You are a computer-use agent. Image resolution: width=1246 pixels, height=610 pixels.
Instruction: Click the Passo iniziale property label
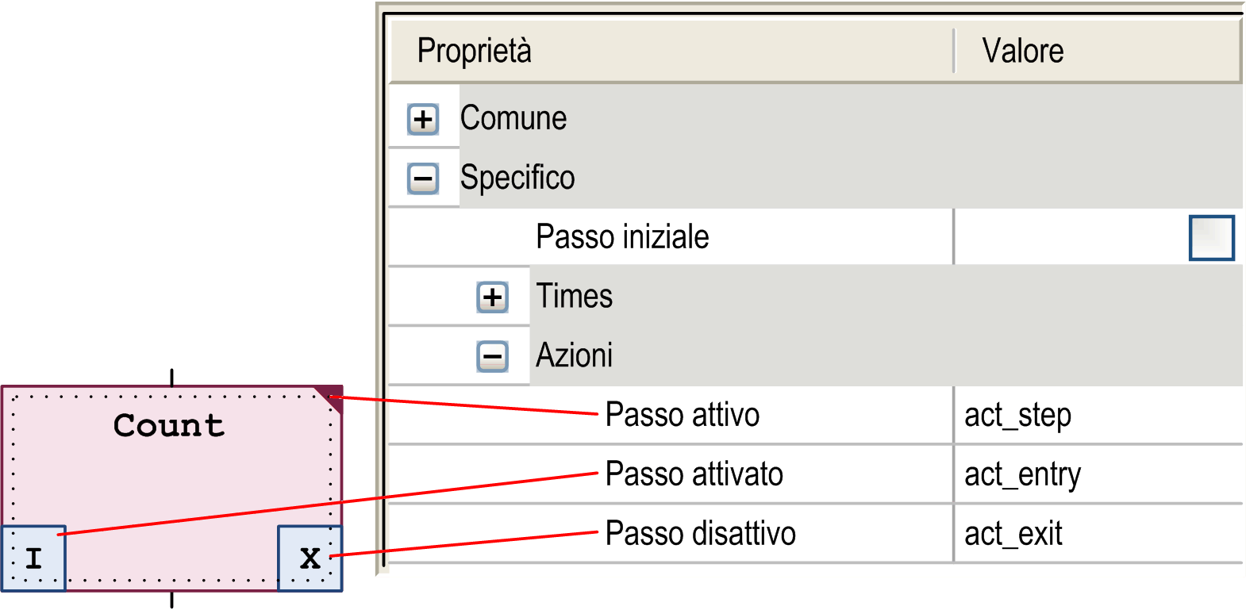point(622,237)
